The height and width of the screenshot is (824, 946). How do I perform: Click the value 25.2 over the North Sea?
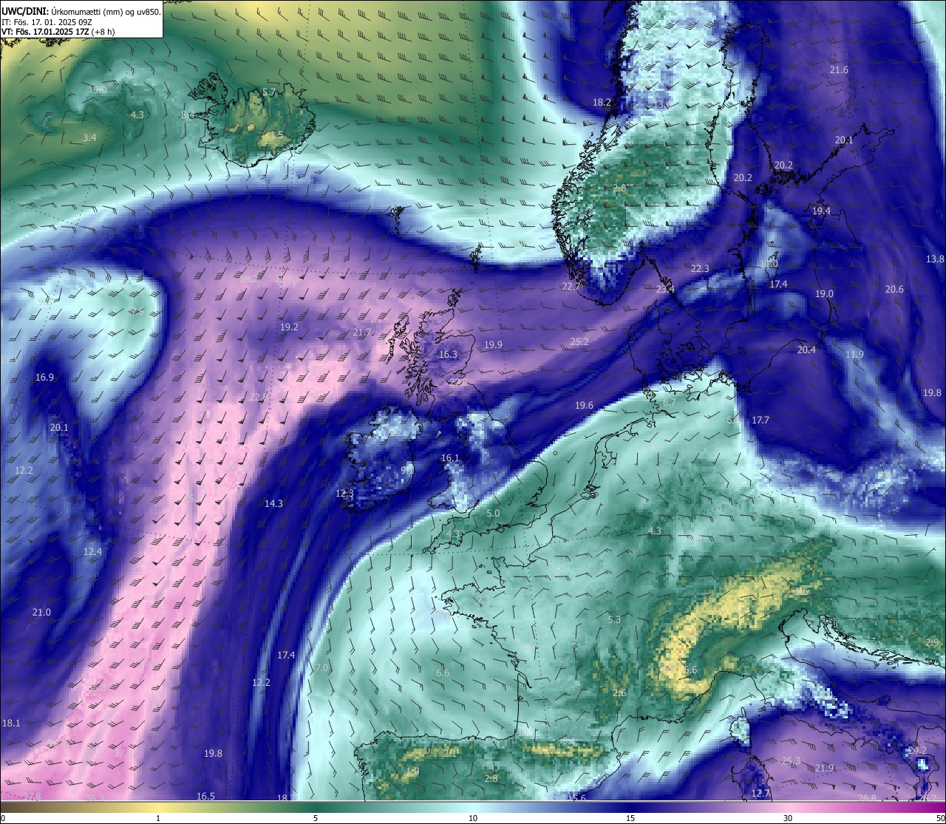579,342
